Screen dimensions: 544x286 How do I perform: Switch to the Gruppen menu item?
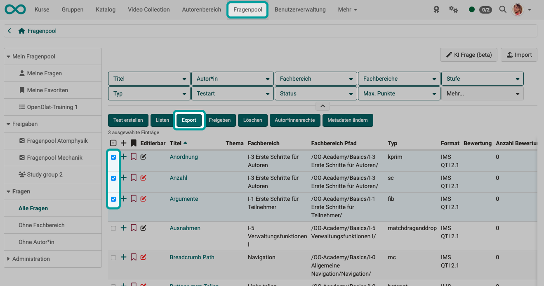pos(72,9)
